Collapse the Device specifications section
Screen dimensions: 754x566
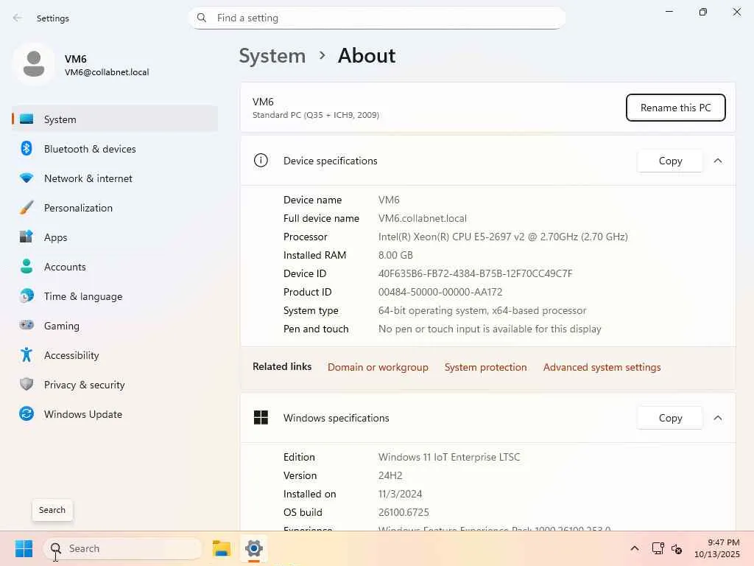(718, 161)
